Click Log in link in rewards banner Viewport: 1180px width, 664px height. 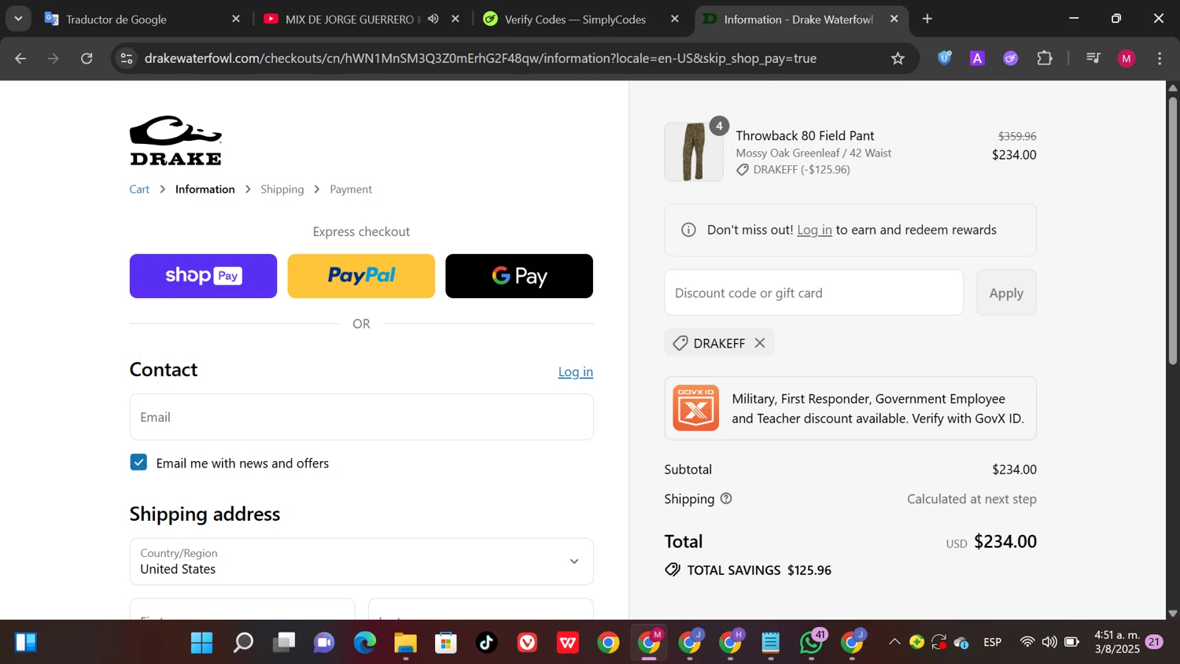814,230
